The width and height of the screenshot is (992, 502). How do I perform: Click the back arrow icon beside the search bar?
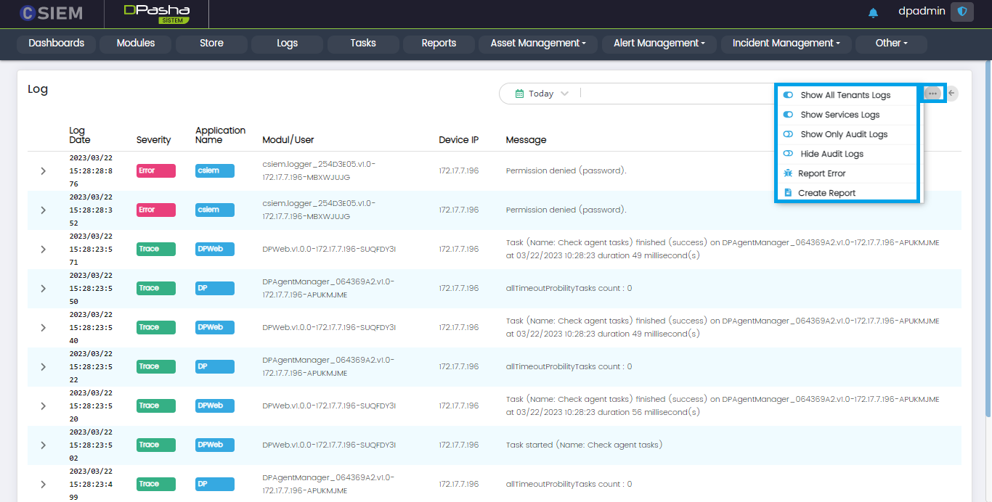point(952,94)
